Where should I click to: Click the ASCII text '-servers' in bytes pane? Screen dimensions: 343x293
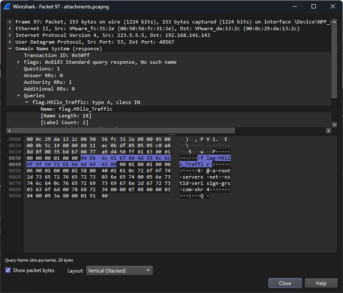(x=191, y=177)
